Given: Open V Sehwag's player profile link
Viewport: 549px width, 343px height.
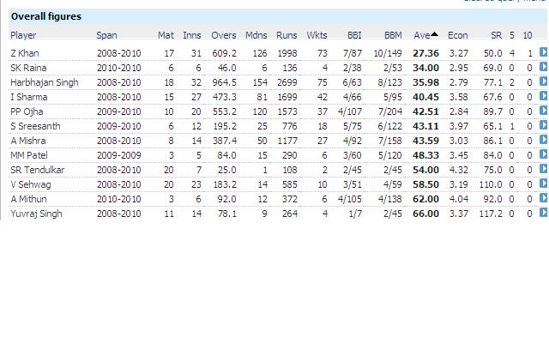Looking at the screenshot, I should (30, 184).
